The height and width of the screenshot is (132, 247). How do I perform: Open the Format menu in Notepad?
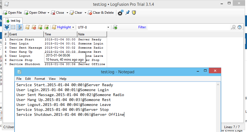(x=40, y=79)
